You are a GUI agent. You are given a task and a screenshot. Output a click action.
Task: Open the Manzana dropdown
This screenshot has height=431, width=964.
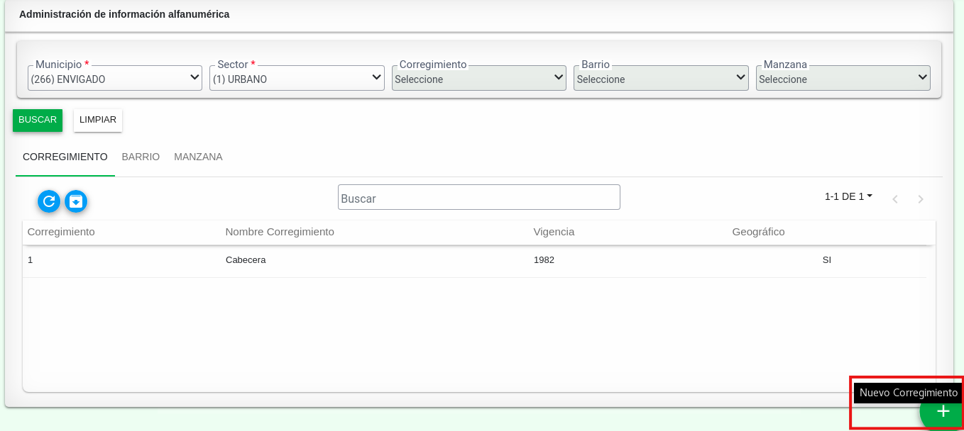point(843,78)
